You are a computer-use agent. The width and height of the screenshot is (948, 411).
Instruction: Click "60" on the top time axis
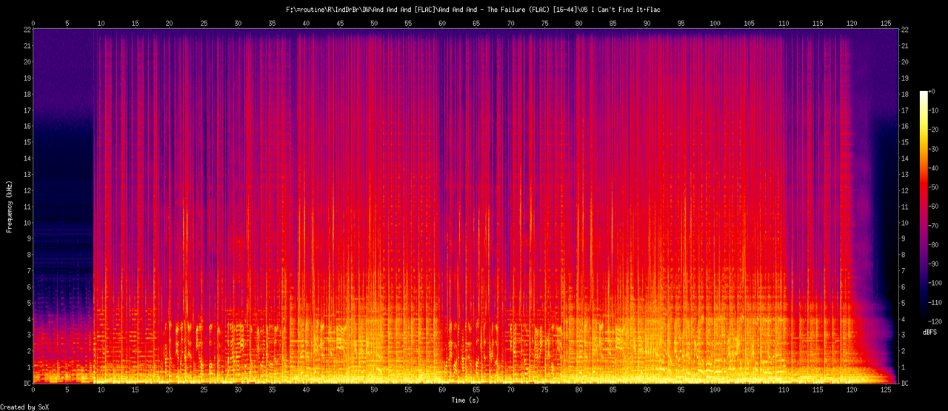pyautogui.click(x=442, y=23)
